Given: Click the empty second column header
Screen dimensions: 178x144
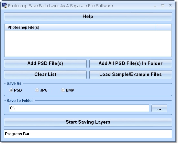Looking at the screenshot, I should (x=163, y=28).
